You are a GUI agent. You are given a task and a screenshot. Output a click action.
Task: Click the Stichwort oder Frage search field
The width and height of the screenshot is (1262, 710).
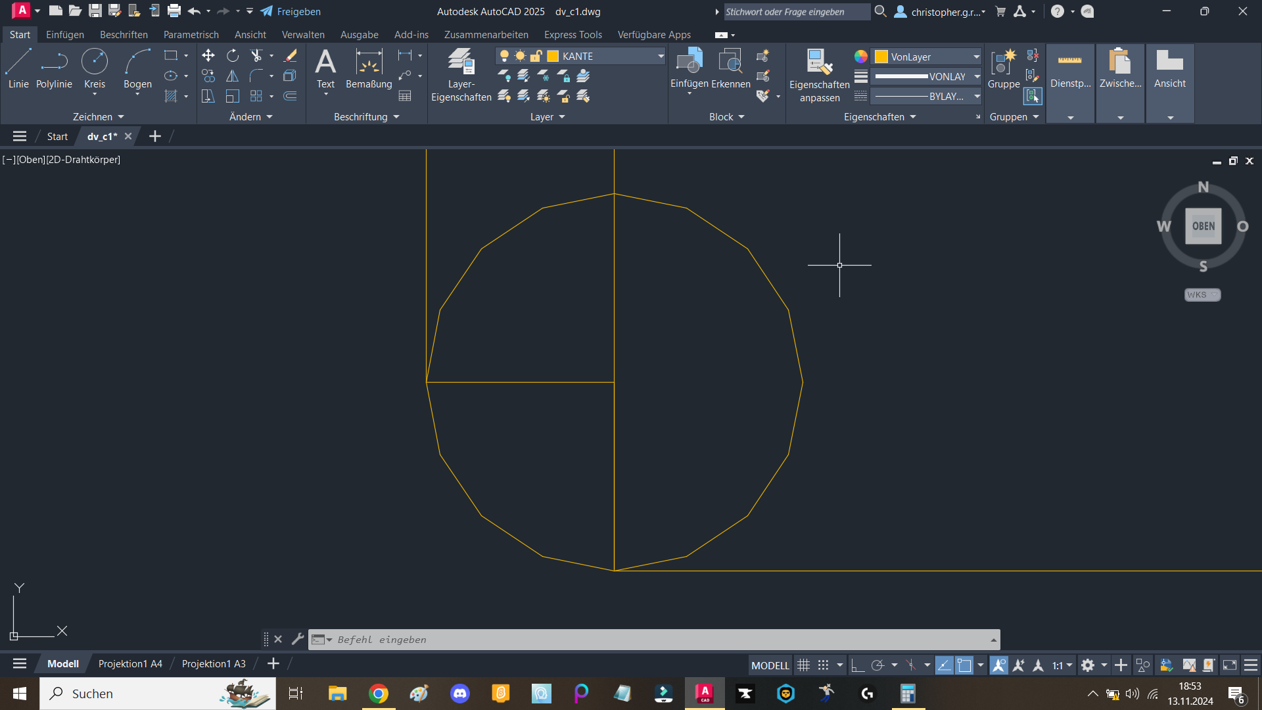pyautogui.click(x=797, y=11)
